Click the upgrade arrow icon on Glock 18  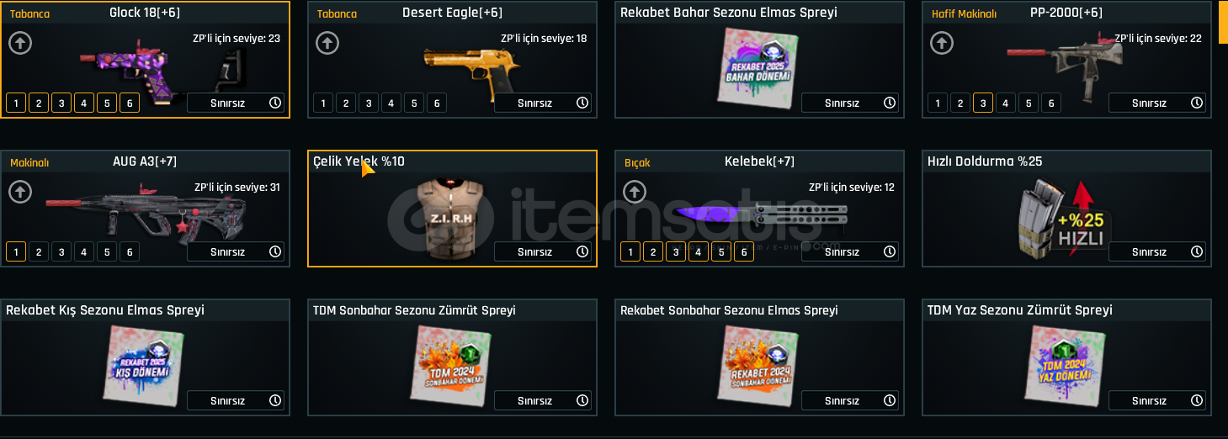pos(20,43)
